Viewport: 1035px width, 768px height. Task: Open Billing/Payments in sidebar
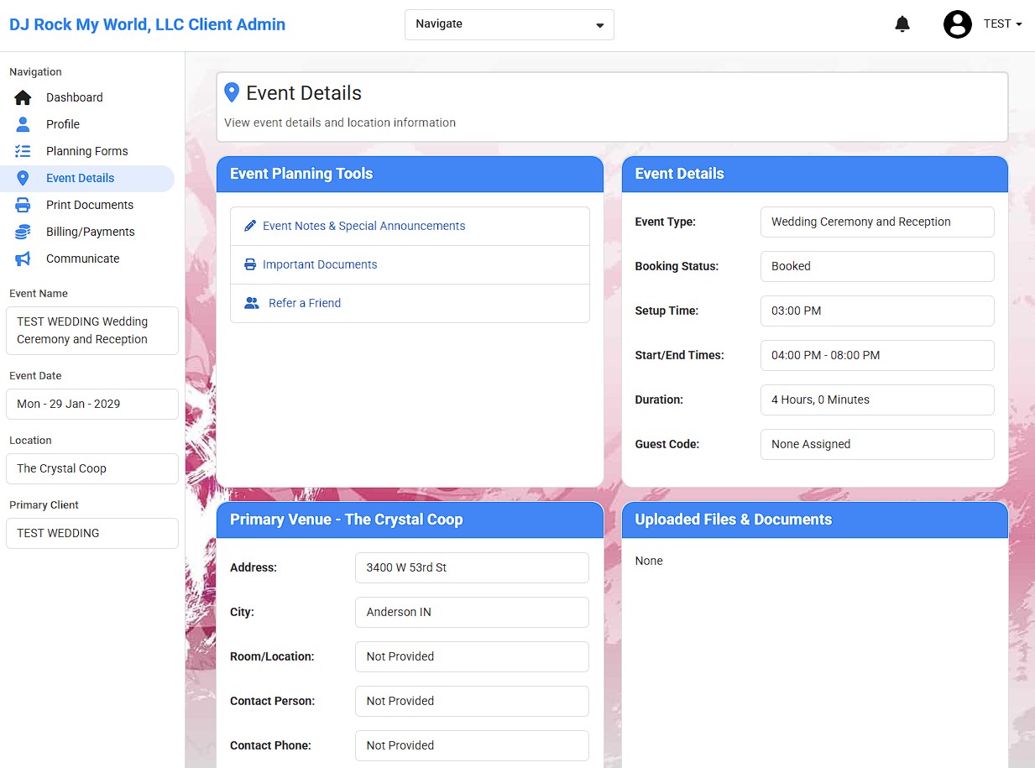tap(91, 232)
